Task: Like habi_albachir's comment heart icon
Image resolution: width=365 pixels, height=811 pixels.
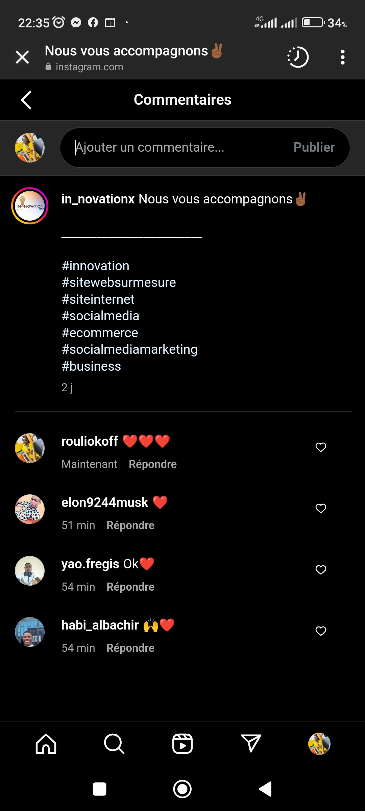Action: click(x=321, y=631)
